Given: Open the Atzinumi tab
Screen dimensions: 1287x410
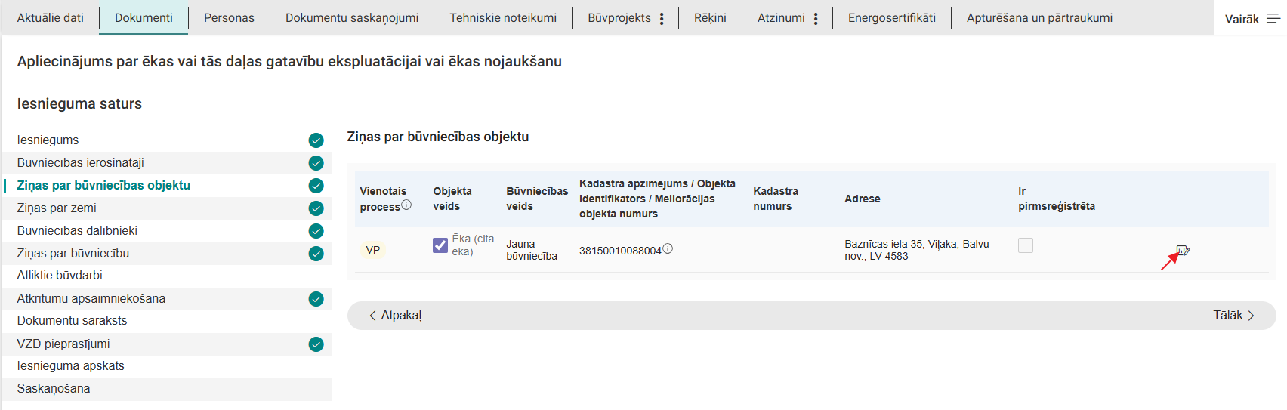Looking at the screenshot, I should tap(781, 17).
